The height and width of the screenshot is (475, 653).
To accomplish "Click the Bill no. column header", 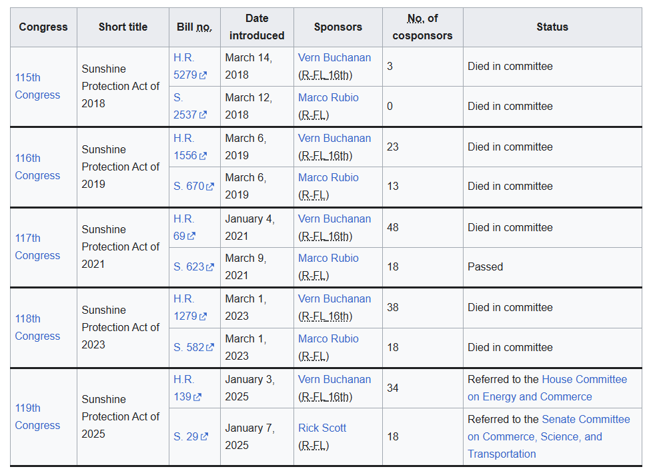I will 195,27.
